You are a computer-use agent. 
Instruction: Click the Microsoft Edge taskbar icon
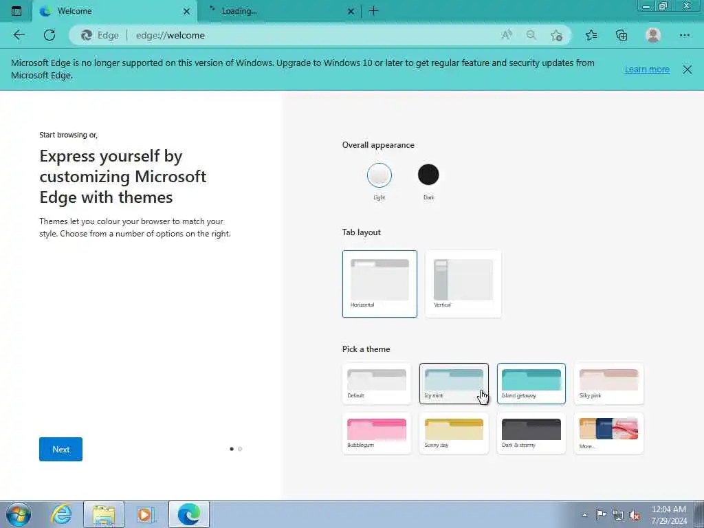189,514
